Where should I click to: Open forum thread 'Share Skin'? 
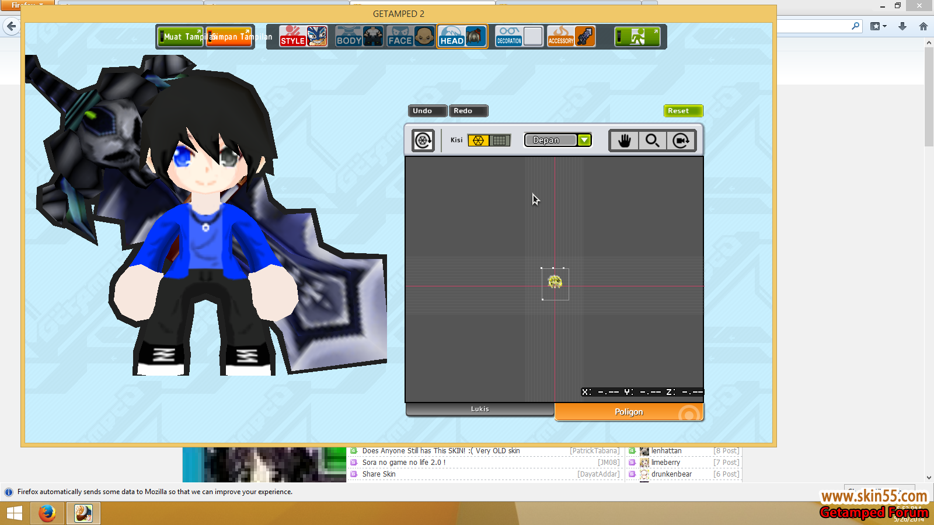coord(379,474)
